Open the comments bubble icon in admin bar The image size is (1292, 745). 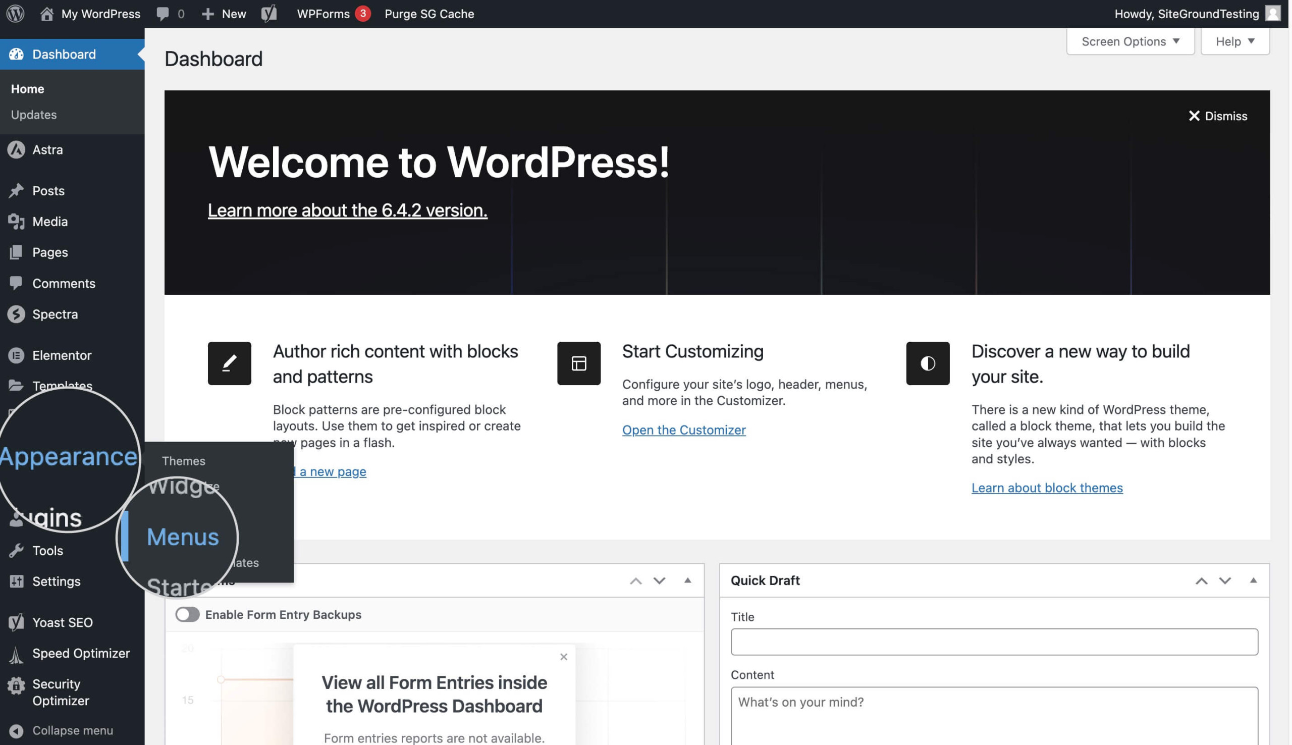163,14
